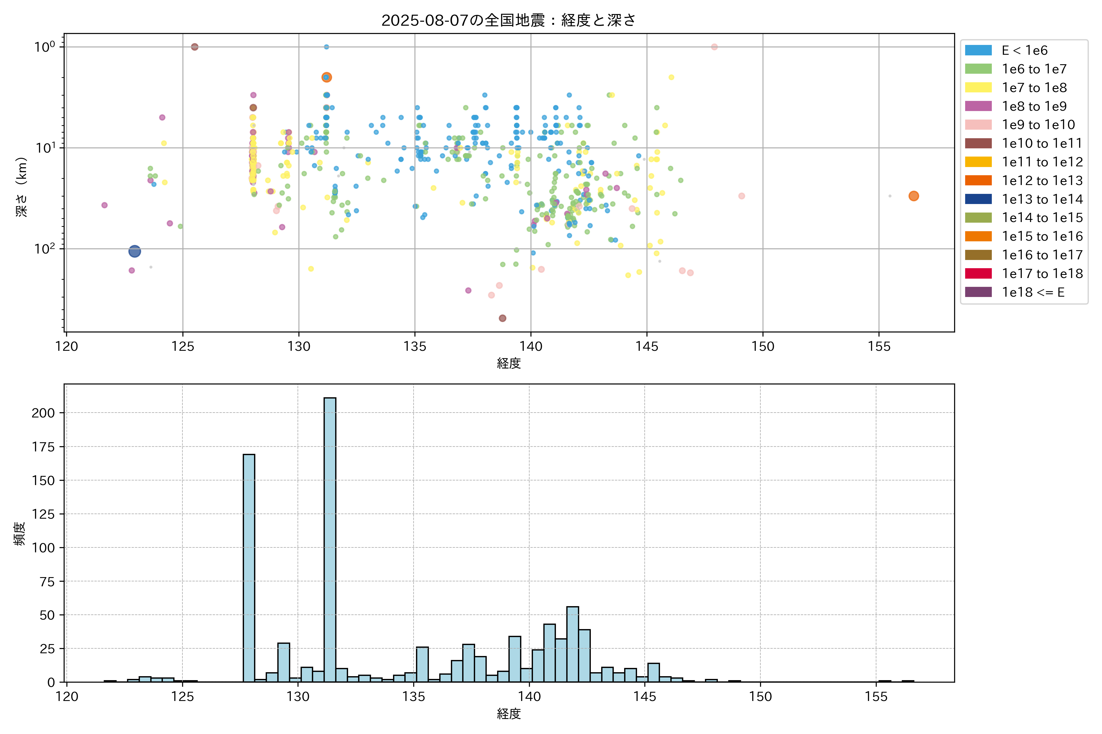Click the 頻度 y-axis label
1102x734 pixels.
click(x=20, y=534)
